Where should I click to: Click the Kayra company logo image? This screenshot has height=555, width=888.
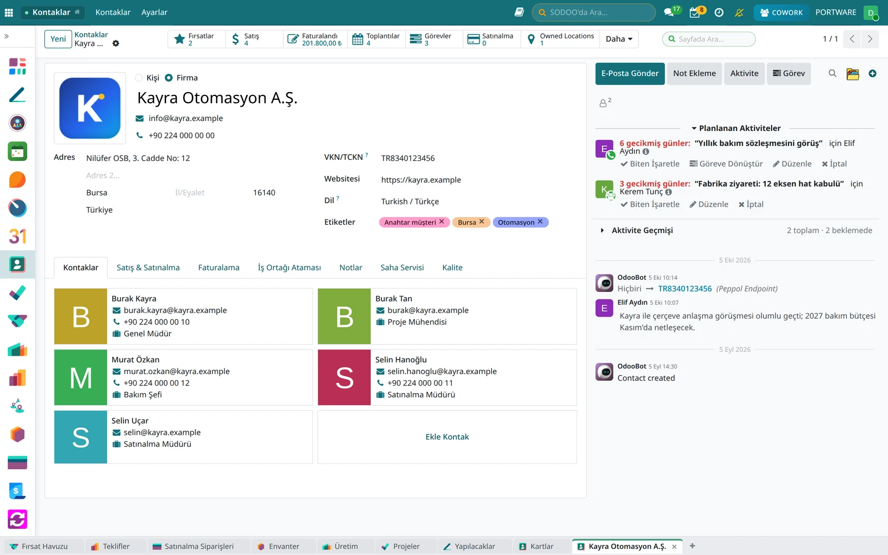coord(90,108)
